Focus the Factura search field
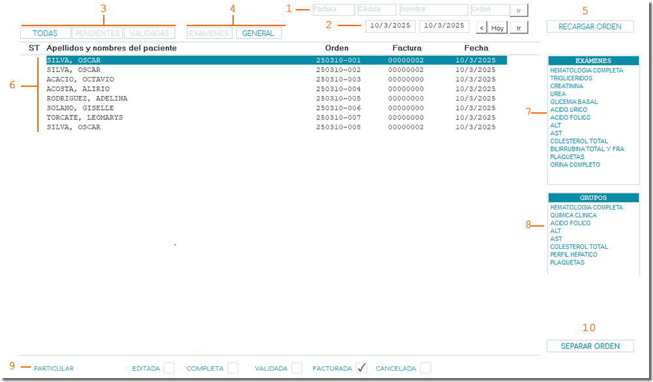This screenshot has height=382, width=653. click(333, 10)
